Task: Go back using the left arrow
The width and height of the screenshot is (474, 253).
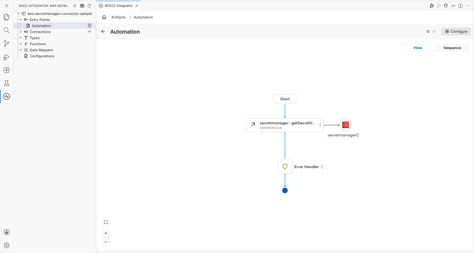Action: pyautogui.click(x=103, y=31)
